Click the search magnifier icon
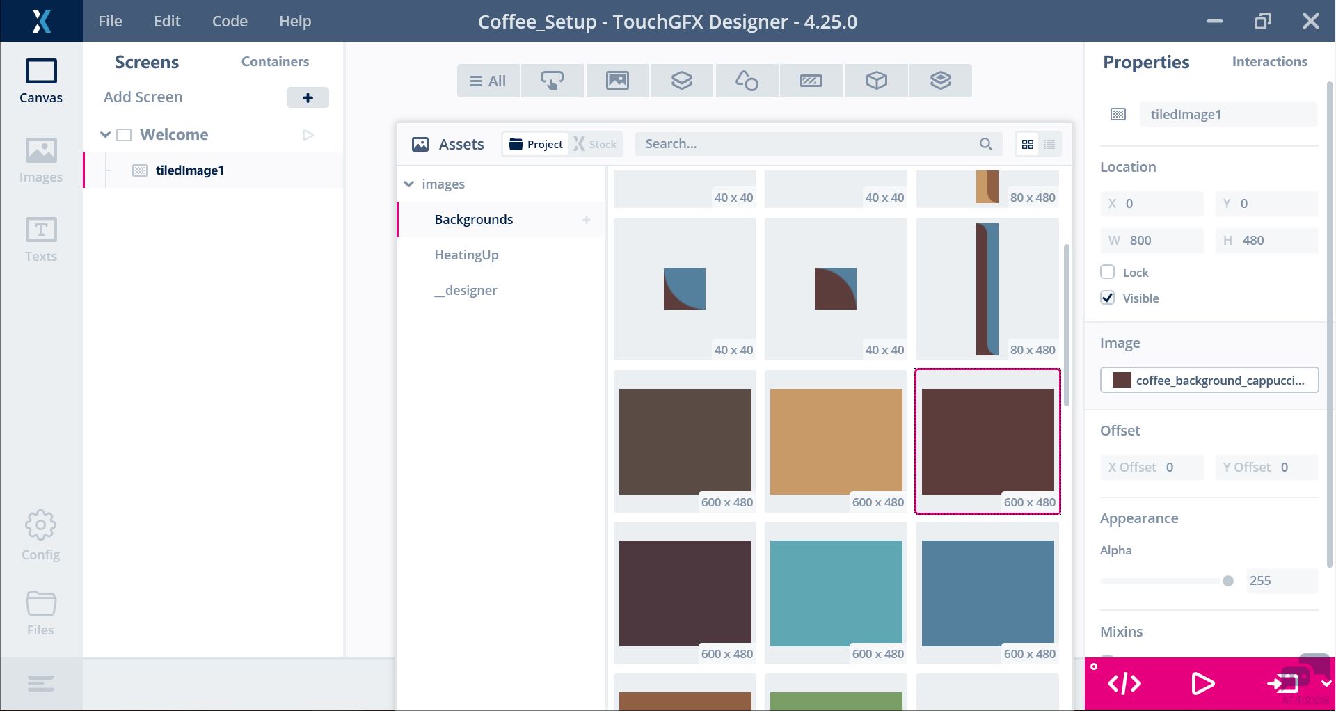 pyautogui.click(x=986, y=144)
